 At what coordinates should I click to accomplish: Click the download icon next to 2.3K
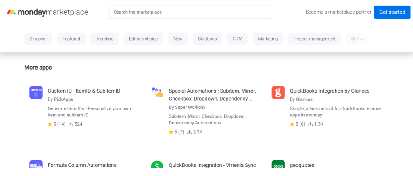click(x=190, y=132)
